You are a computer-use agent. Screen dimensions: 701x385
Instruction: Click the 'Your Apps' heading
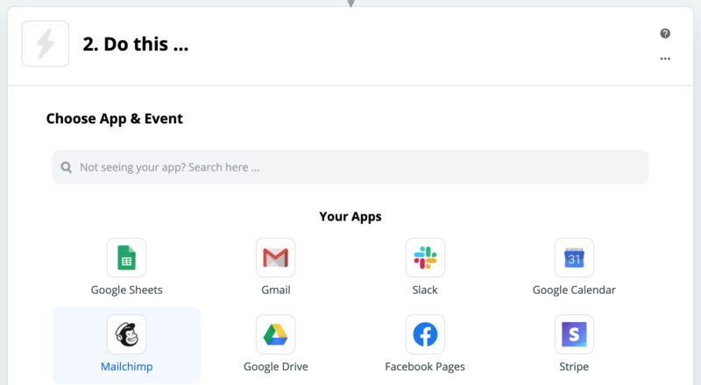(350, 216)
